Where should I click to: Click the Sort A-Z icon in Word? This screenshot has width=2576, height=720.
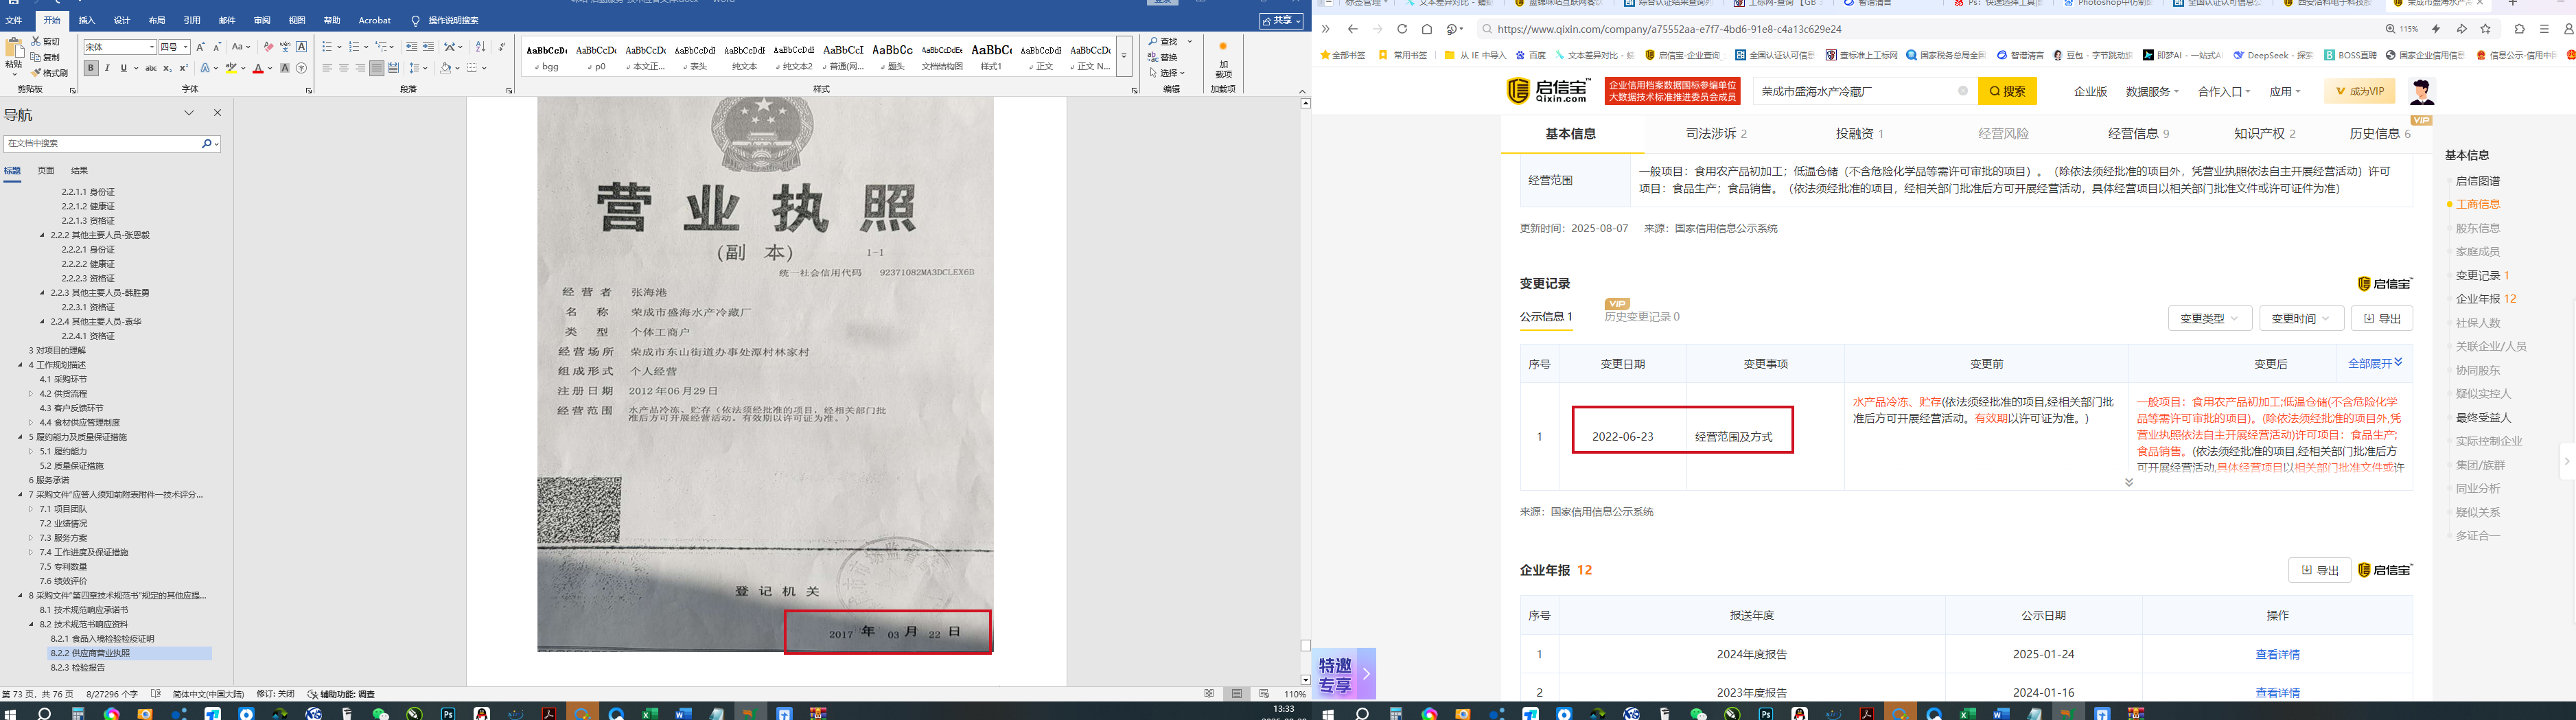coord(480,47)
